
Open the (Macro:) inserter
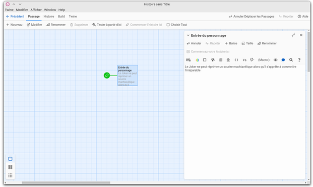point(264,60)
